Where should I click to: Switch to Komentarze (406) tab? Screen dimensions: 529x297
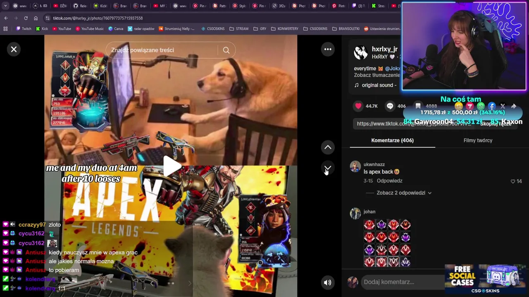392,141
